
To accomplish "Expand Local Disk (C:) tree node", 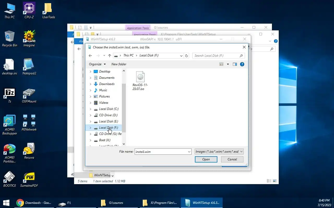I will point(91,109).
